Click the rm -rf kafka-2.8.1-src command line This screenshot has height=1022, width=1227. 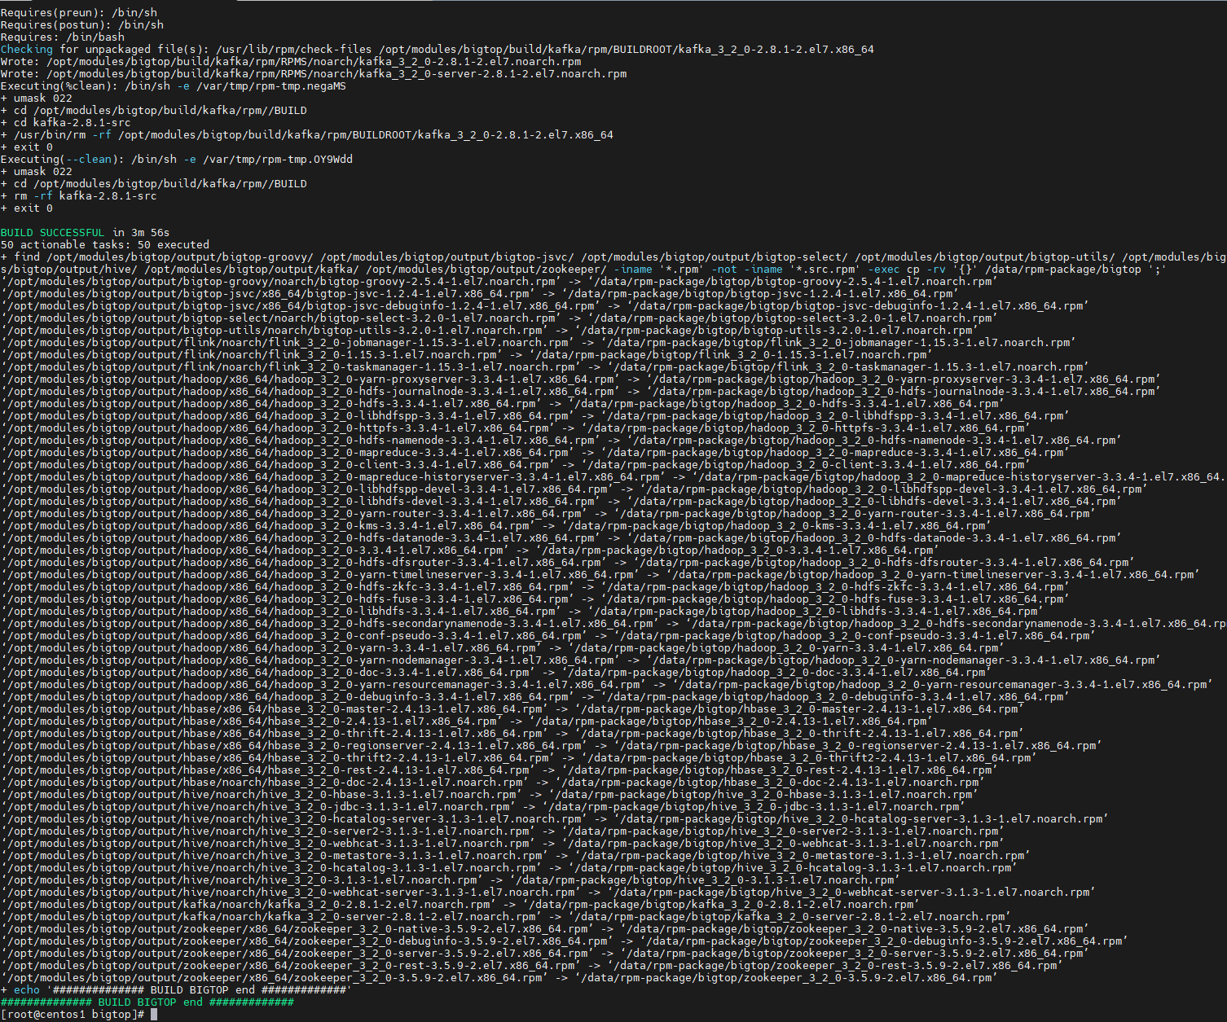tap(85, 196)
